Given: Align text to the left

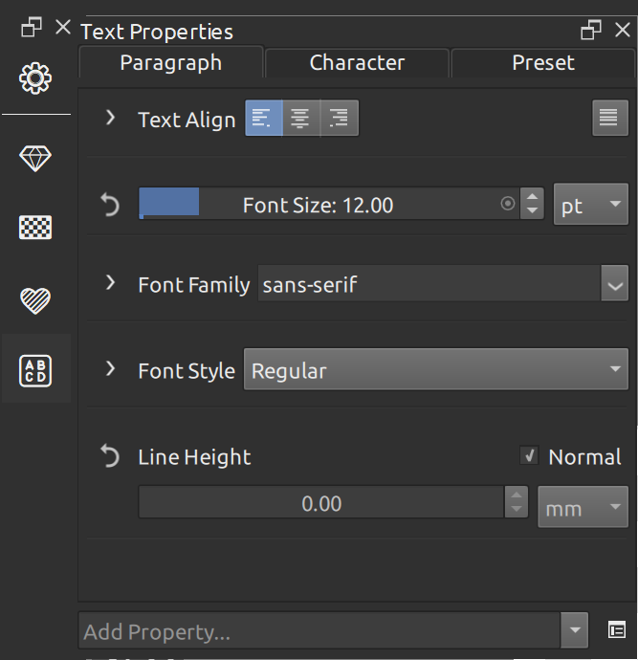Looking at the screenshot, I should click(263, 119).
